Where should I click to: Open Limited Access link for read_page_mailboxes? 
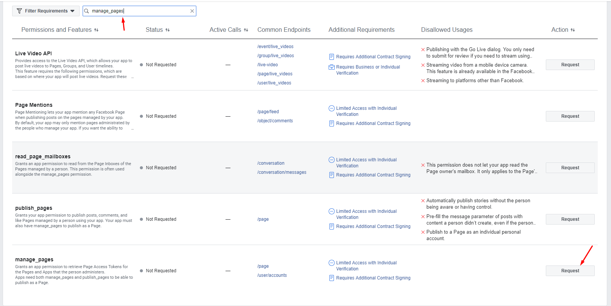coord(367,163)
